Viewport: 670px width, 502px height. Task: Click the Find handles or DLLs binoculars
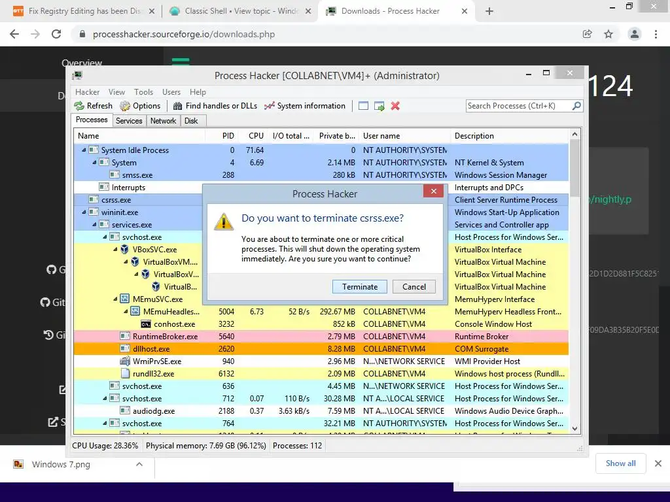[177, 106]
